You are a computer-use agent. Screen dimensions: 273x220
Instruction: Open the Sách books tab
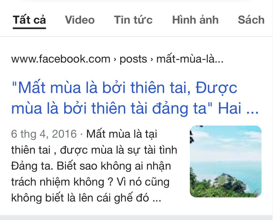(x=251, y=20)
